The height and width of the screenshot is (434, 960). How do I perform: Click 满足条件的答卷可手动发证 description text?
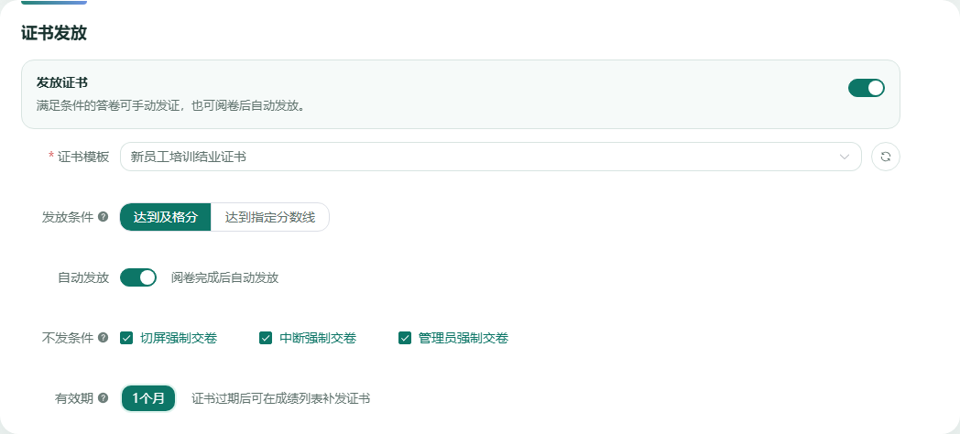coord(170,105)
